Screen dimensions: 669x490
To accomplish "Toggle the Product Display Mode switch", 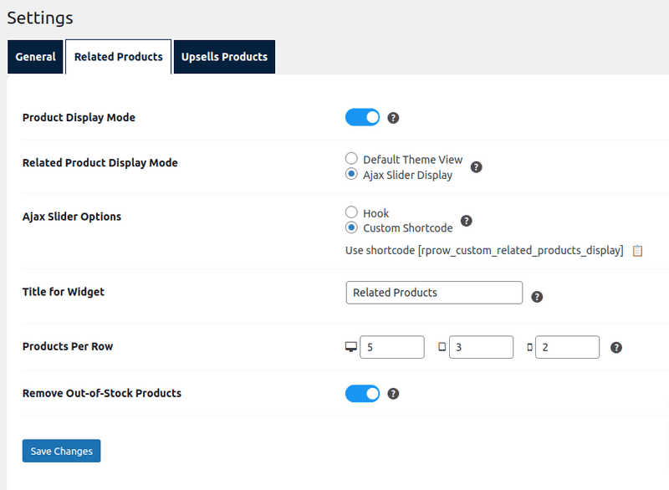I will tap(362, 118).
